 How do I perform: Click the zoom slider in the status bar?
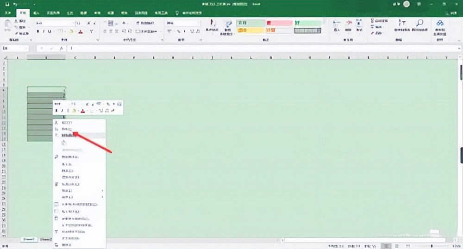[x=432, y=246]
